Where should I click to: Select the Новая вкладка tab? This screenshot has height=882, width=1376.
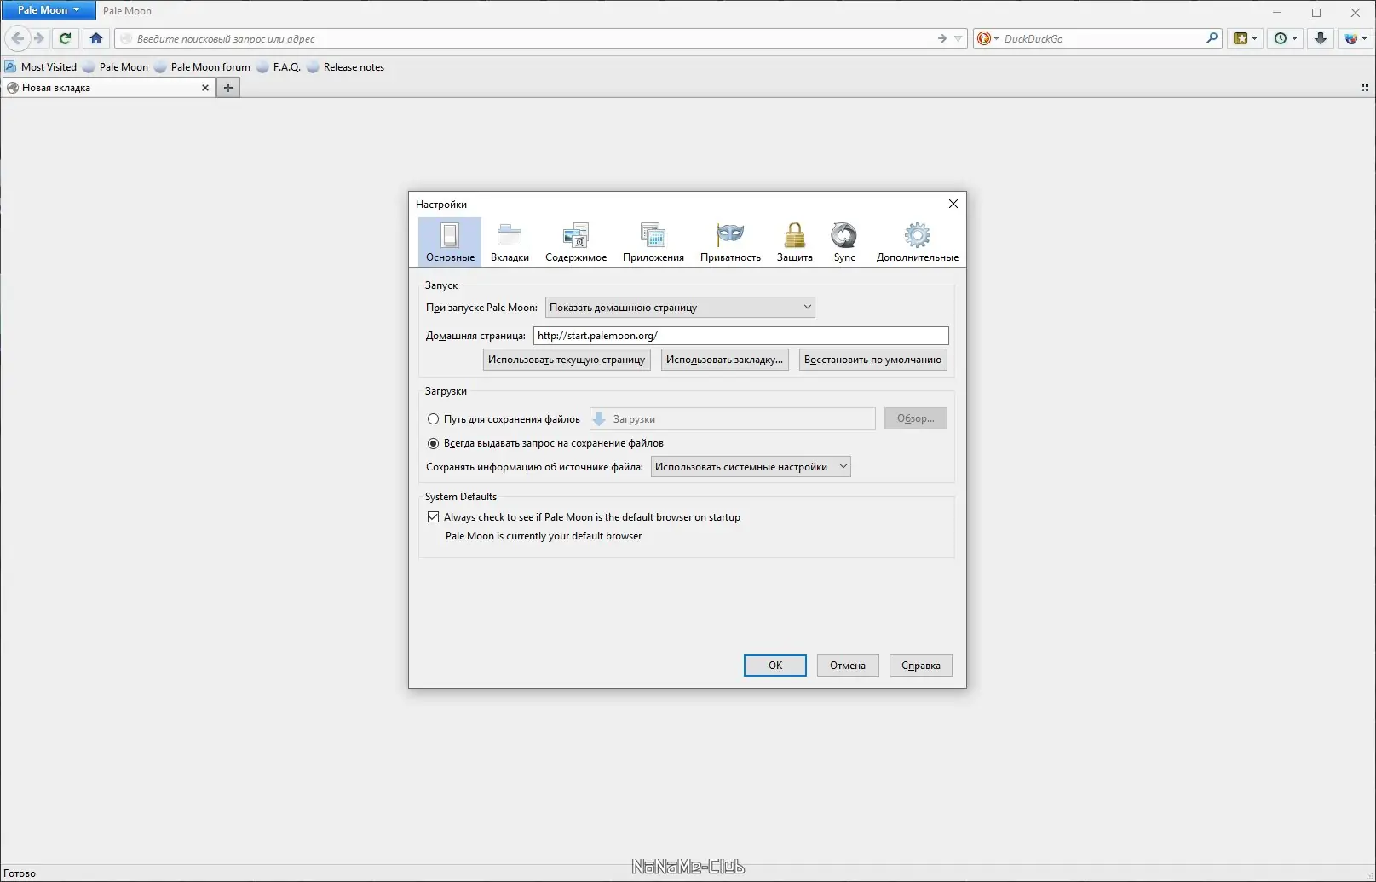108,88
